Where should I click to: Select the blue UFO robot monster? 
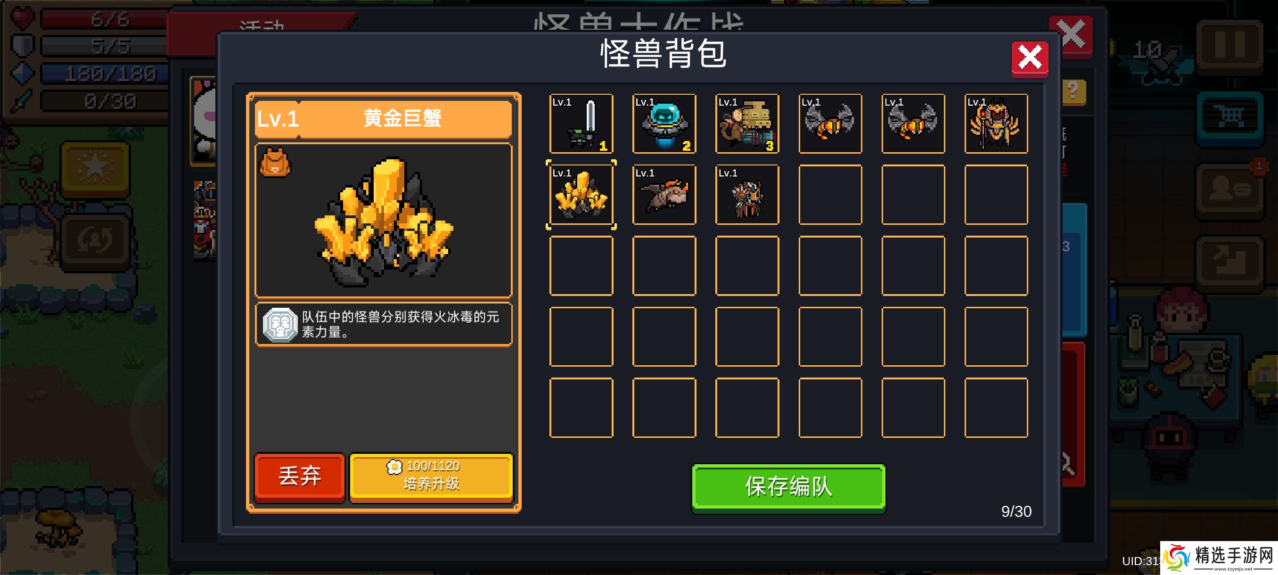click(x=664, y=123)
